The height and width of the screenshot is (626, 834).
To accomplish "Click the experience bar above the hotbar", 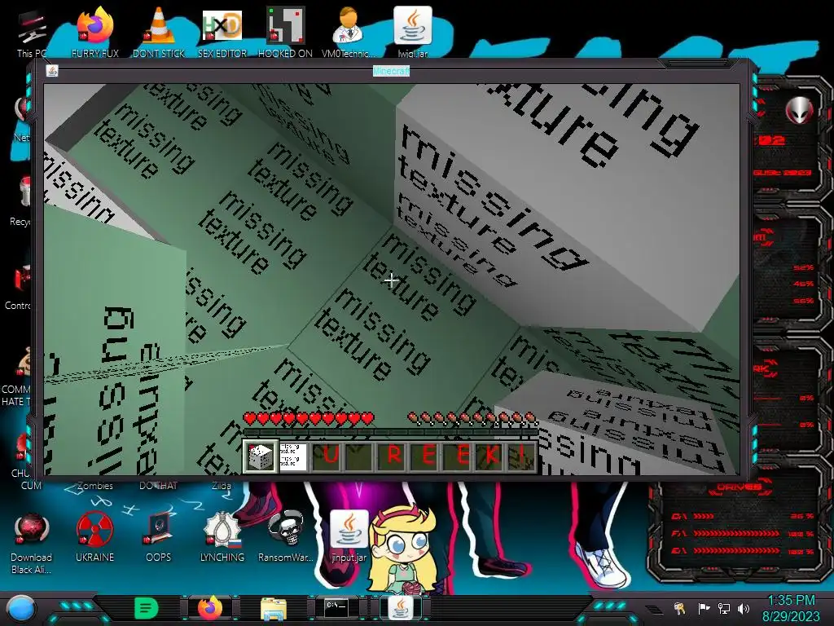I will 390,432.
